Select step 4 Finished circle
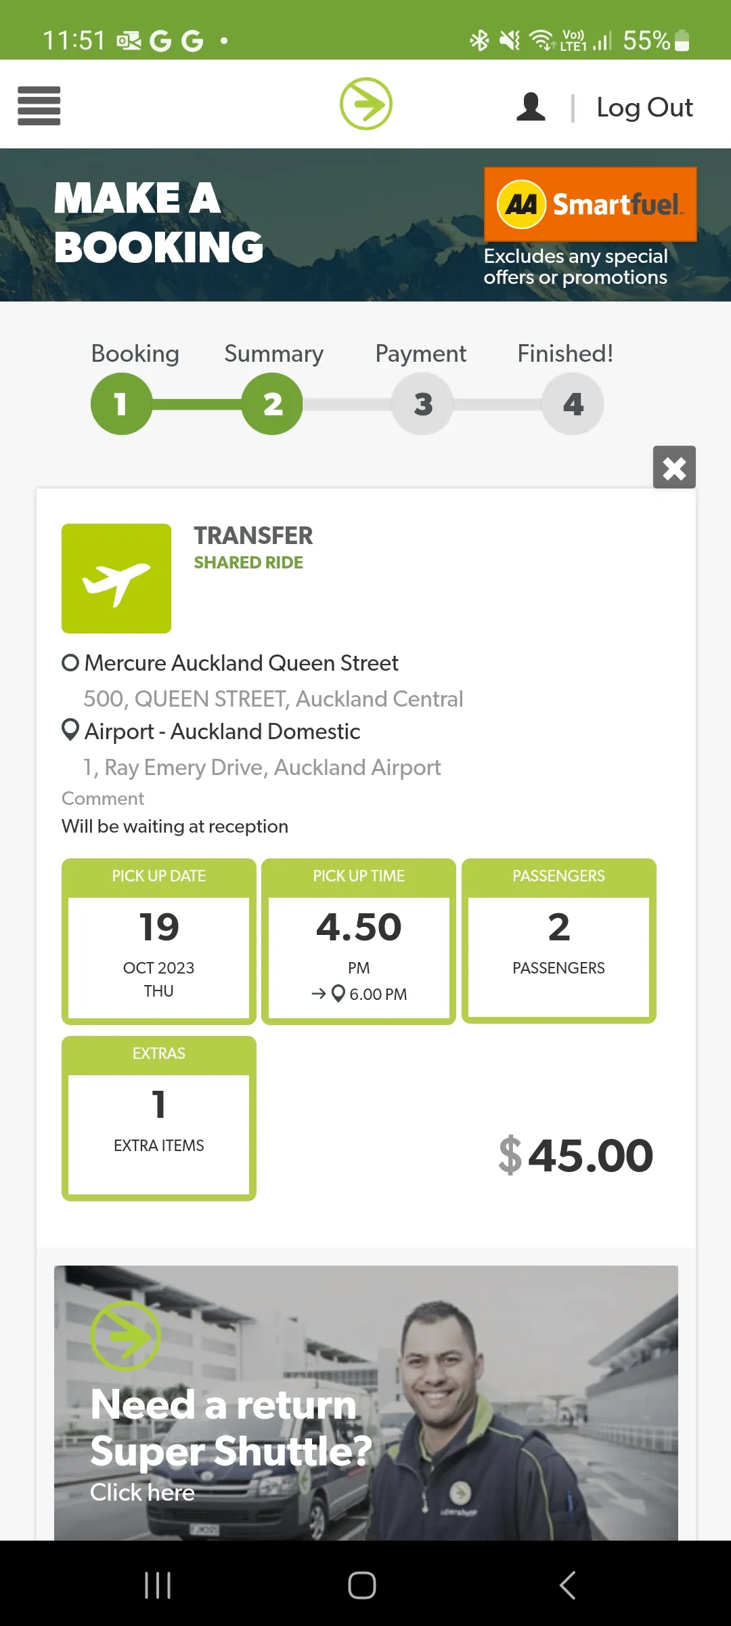731x1626 pixels. (573, 404)
